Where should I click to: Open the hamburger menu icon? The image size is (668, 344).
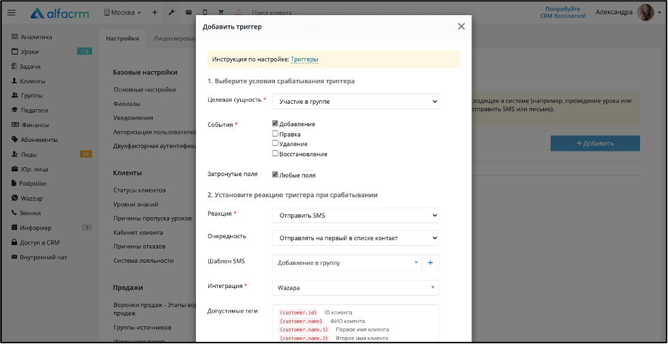click(x=12, y=13)
